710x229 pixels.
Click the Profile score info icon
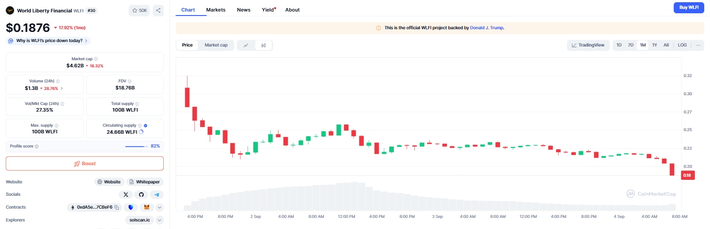(x=37, y=147)
